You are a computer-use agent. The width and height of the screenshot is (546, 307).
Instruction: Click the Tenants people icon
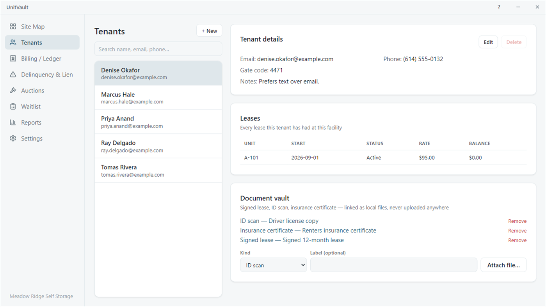(x=13, y=43)
